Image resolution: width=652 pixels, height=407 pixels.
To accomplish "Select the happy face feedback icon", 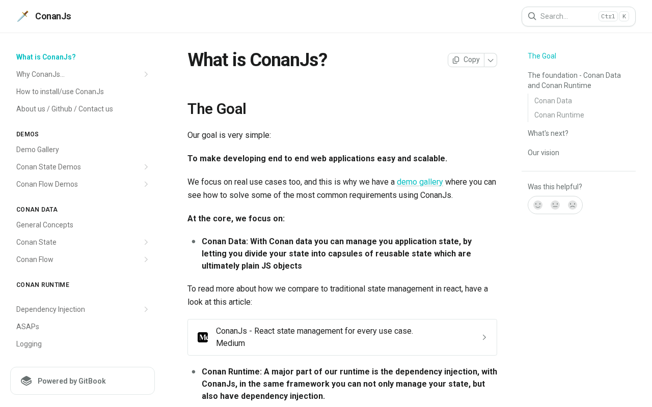I will coord(538,205).
